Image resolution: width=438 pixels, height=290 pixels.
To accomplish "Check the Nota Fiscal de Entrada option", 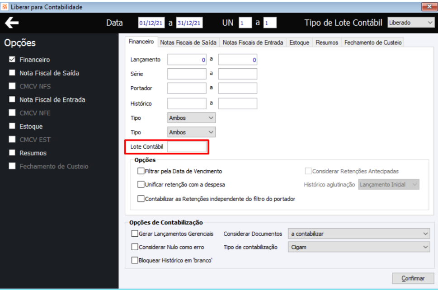I will point(12,99).
